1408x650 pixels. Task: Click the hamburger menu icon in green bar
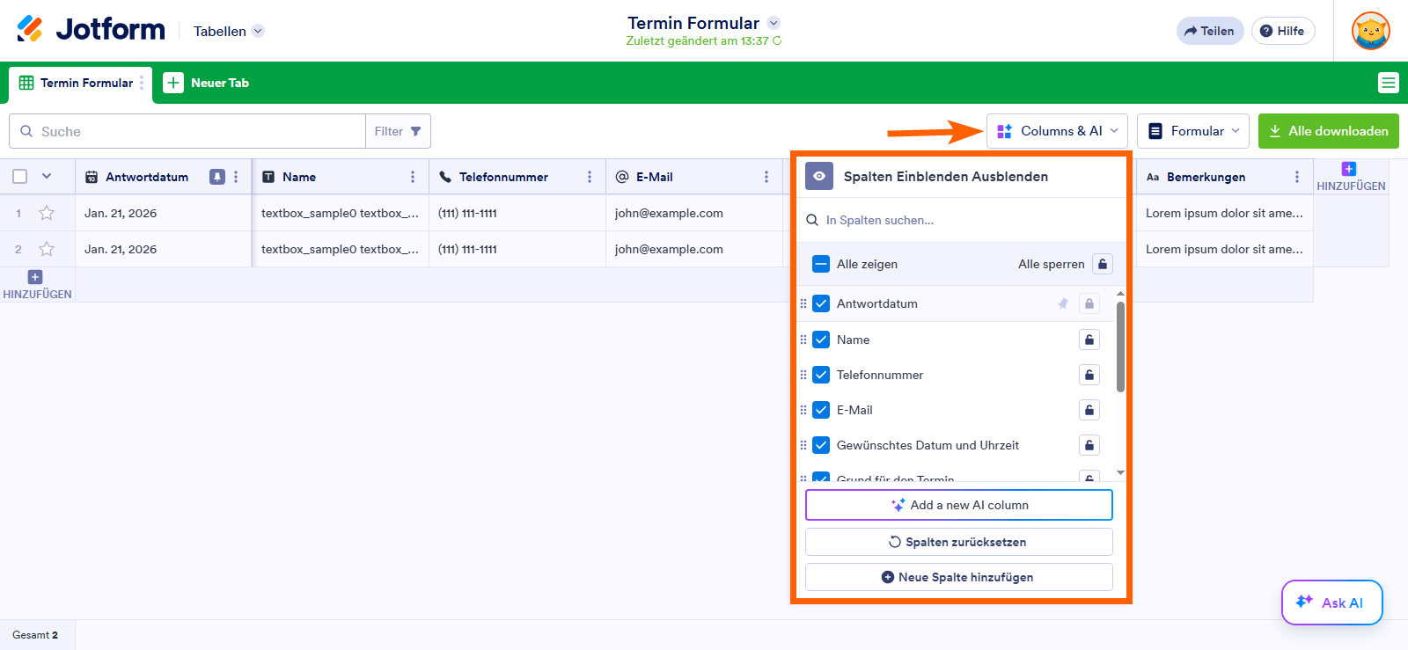pos(1388,83)
